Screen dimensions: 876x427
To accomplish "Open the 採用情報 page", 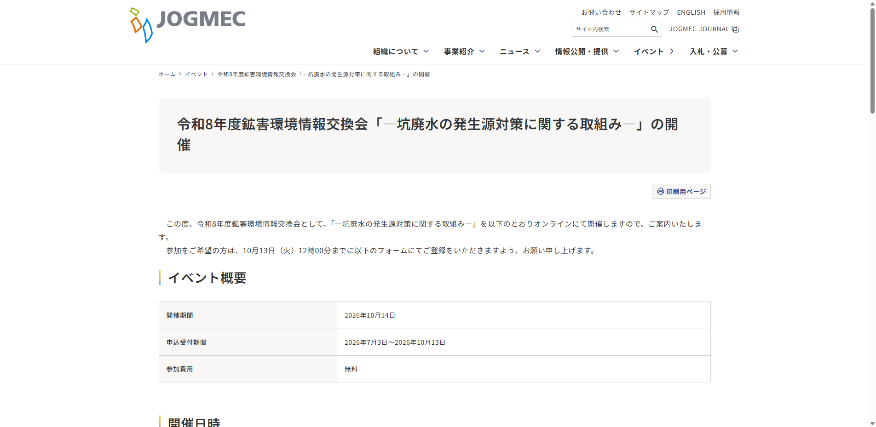I will click(726, 12).
